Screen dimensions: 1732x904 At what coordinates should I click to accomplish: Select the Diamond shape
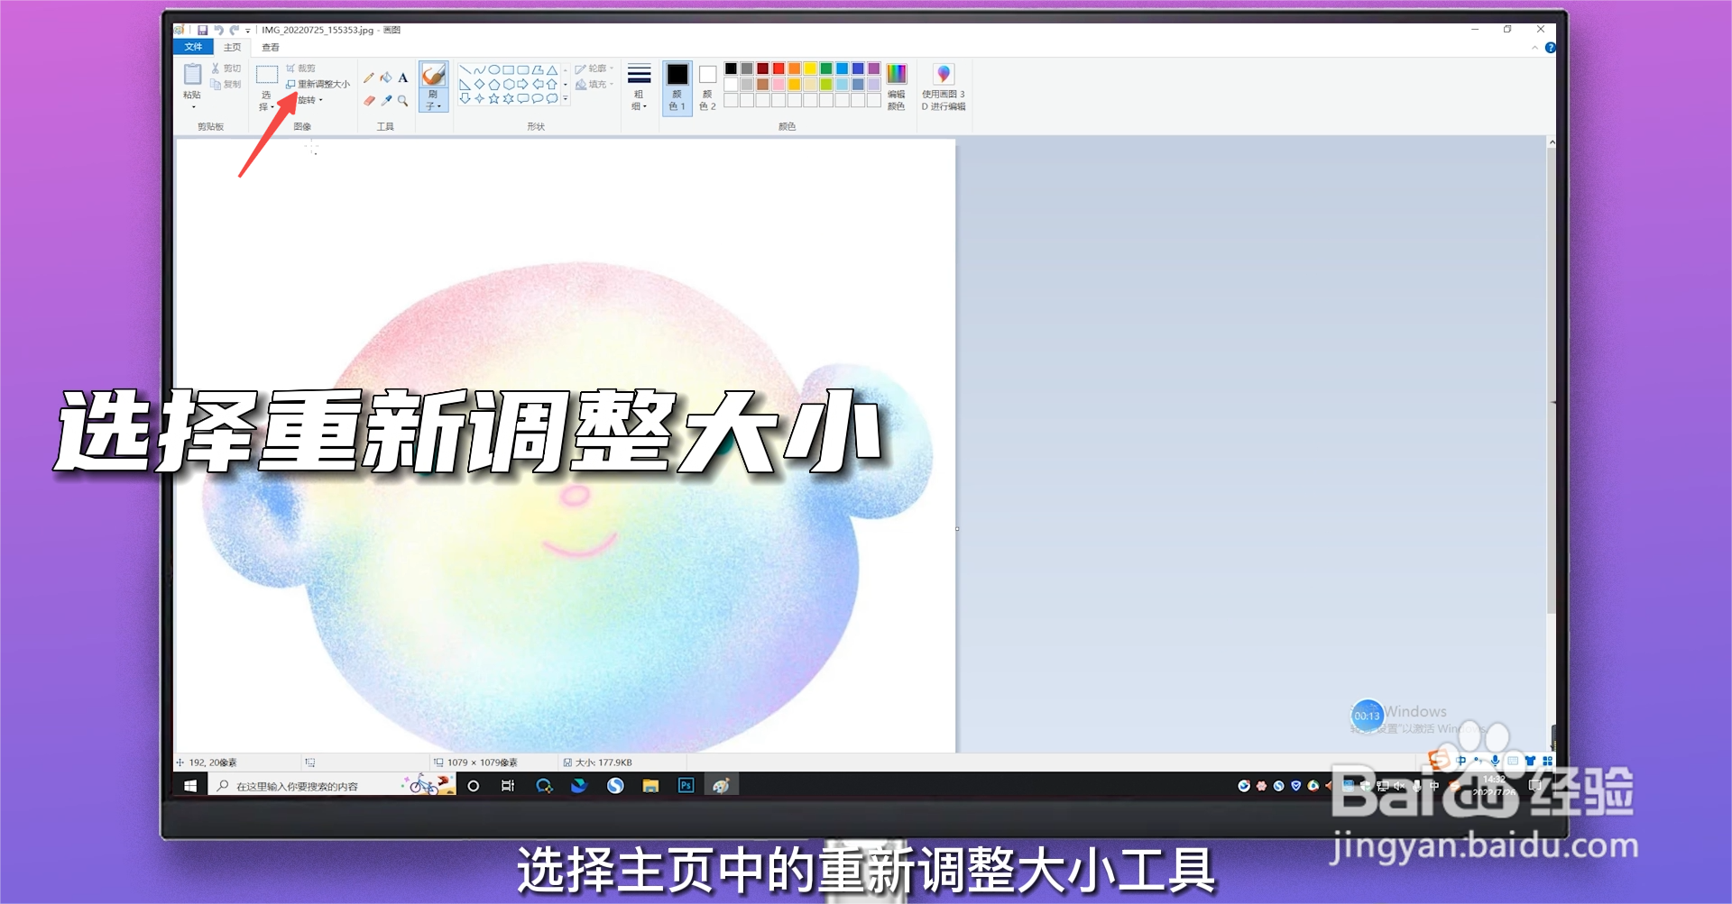pos(479,84)
